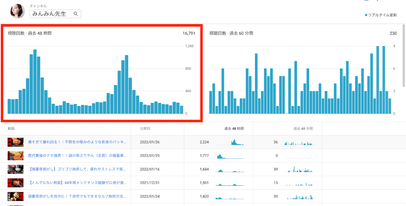Click the channel profile avatar
This screenshot has height=206, width=406.
17,11
